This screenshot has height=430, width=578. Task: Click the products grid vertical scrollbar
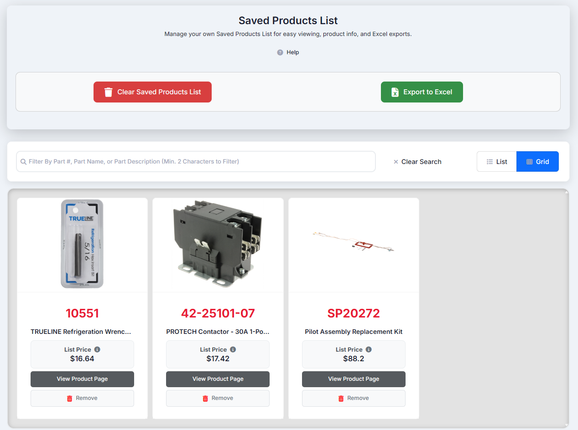(x=567, y=308)
